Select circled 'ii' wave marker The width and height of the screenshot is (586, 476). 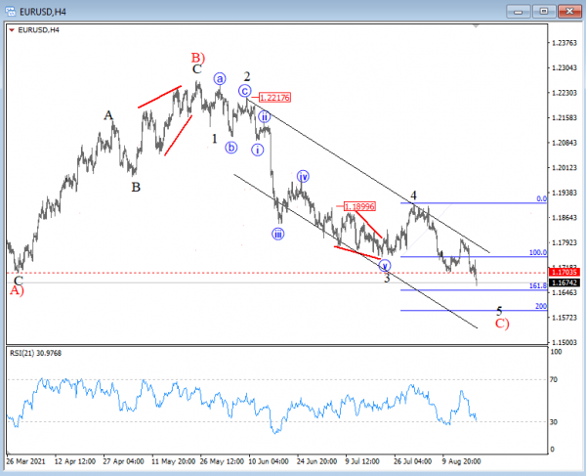[x=265, y=116]
